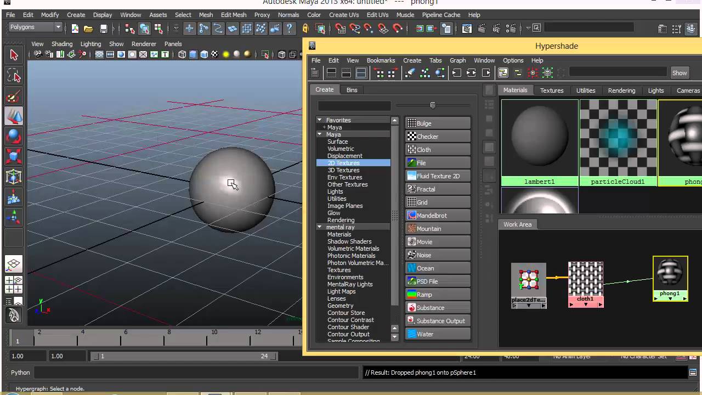Viewport: 702px width, 395px height.
Task: Enable use all lights yellow sphere icon
Action: tap(225, 54)
